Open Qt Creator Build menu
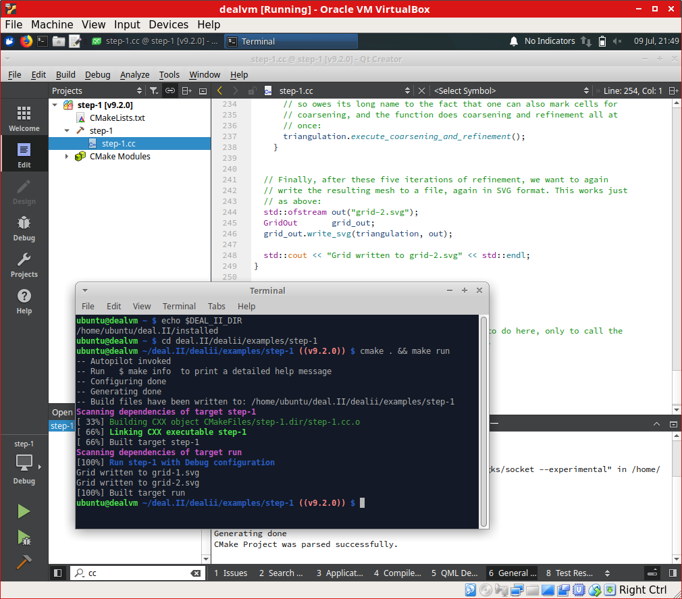682x599 pixels. (x=65, y=75)
